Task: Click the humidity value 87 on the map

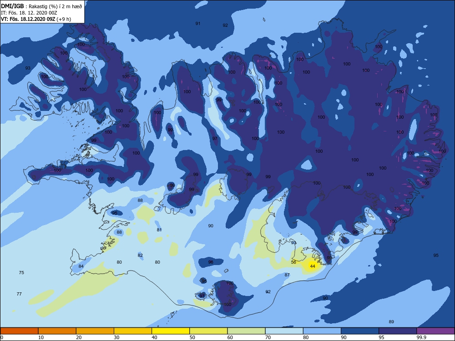Action: pos(287,275)
